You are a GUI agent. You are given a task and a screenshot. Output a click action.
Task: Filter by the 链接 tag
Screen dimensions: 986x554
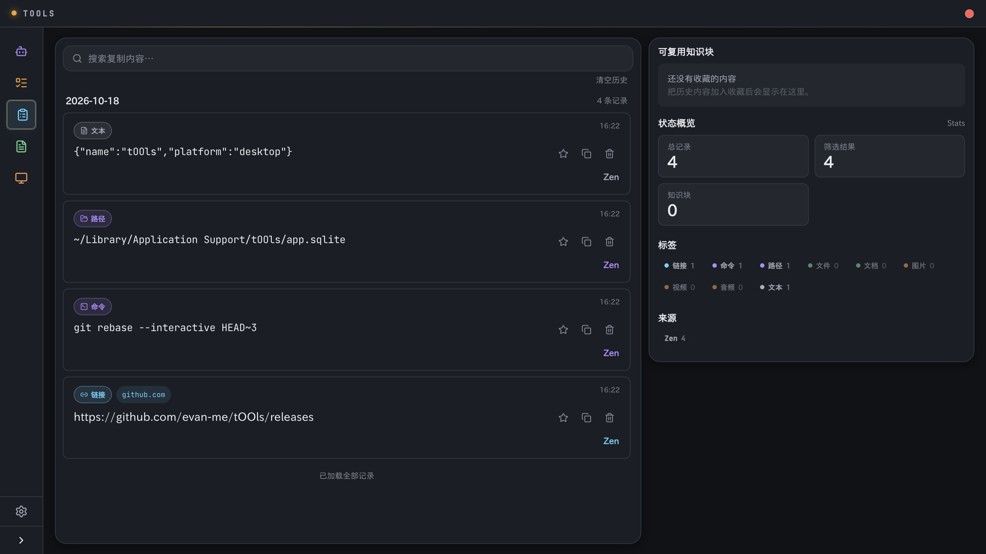point(679,265)
